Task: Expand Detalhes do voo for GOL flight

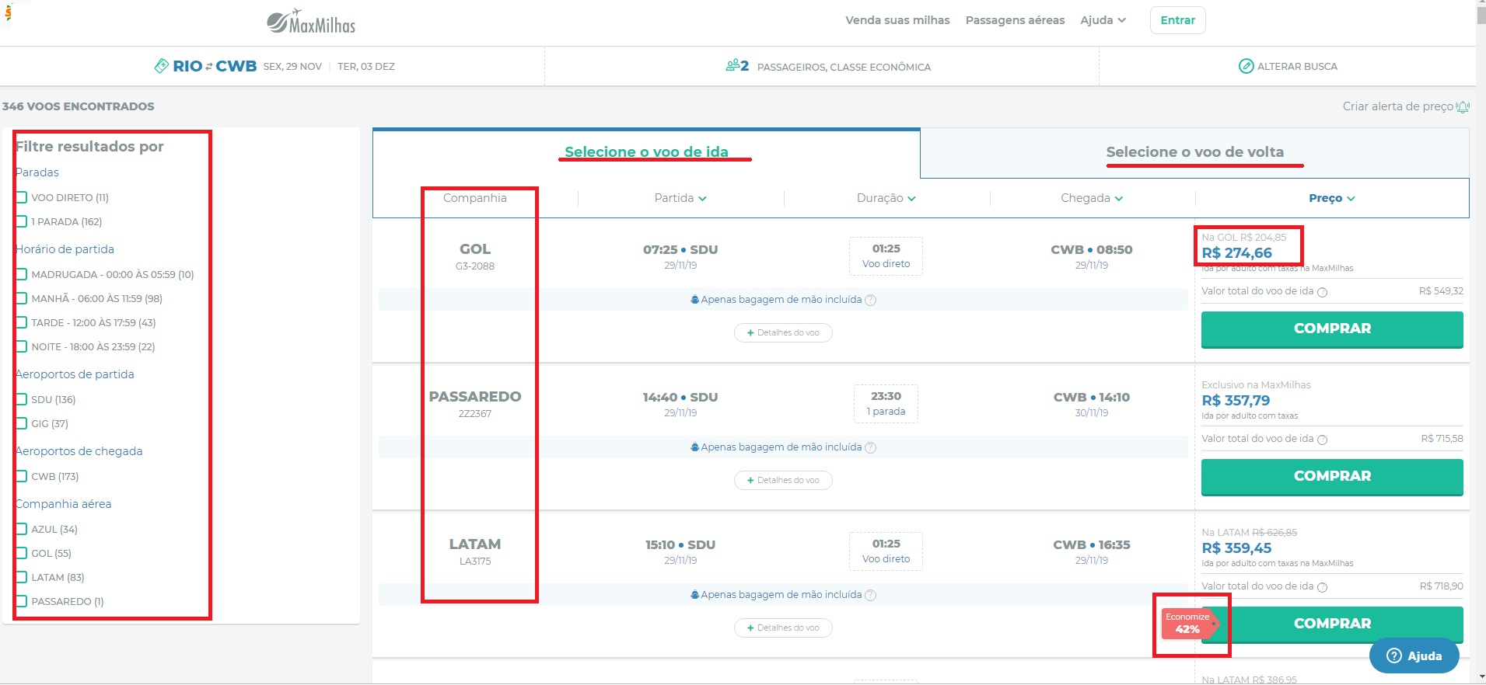Action: click(x=783, y=332)
